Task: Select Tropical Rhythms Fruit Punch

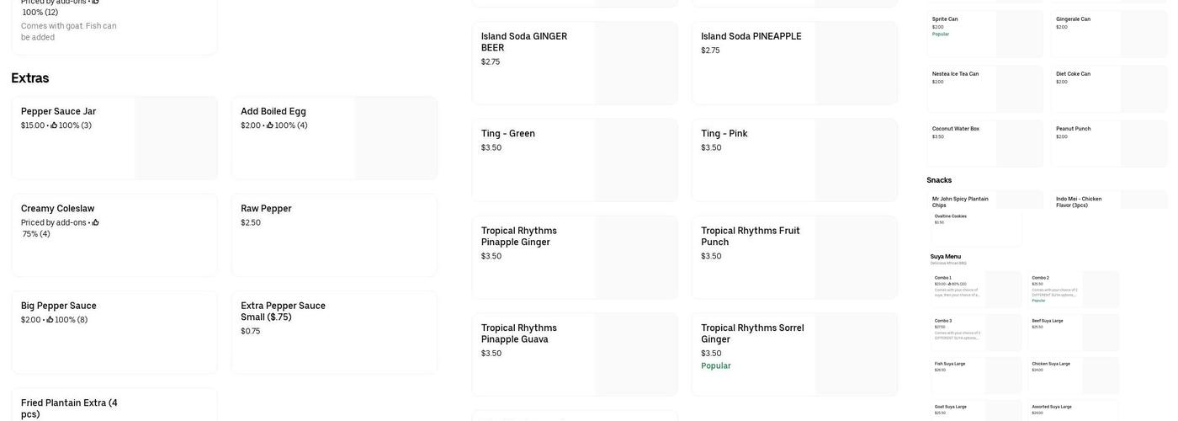Action: click(793, 257)
